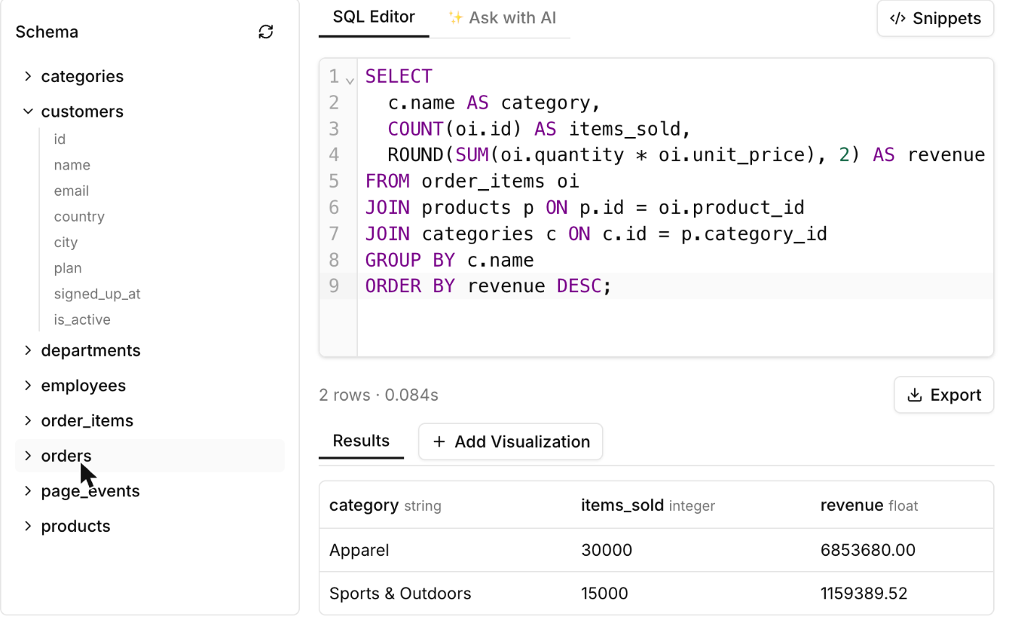The width and height of the screenshot is (1012, 629).
Task: Click the city column under customers
Action: pos(65,242)
